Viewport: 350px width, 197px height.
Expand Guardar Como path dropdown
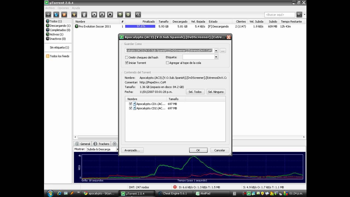pyautogui.click(x=216, y=51)
